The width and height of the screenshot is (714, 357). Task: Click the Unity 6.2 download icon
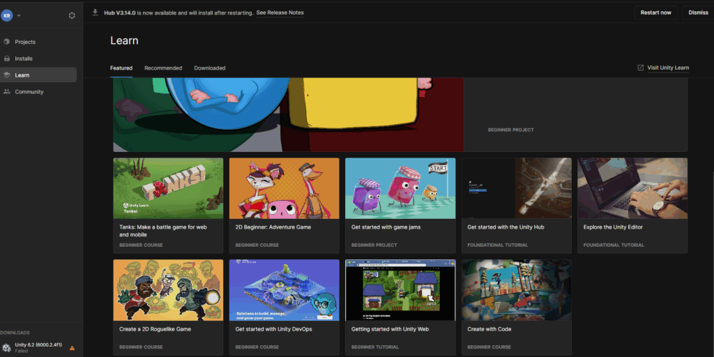tap(7, 347)
